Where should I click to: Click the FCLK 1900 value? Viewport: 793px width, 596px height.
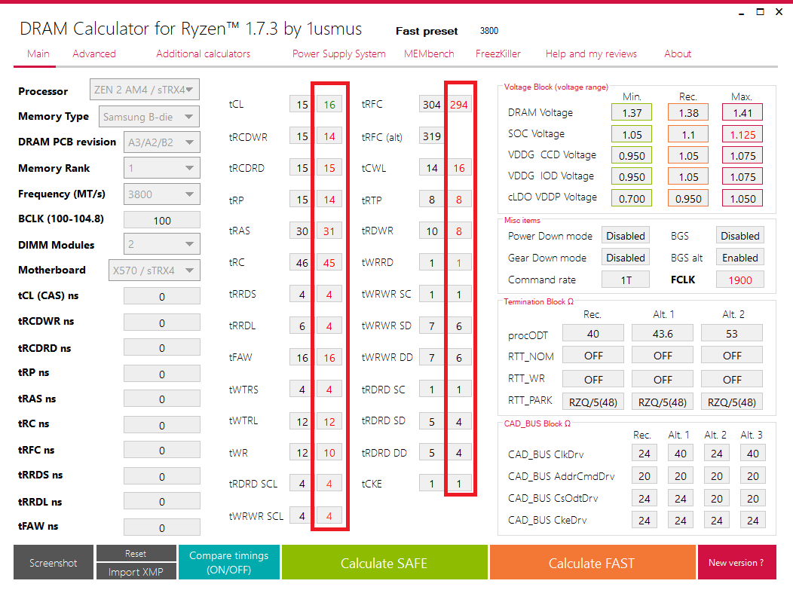pyautogui.click(x=740, y=280)
